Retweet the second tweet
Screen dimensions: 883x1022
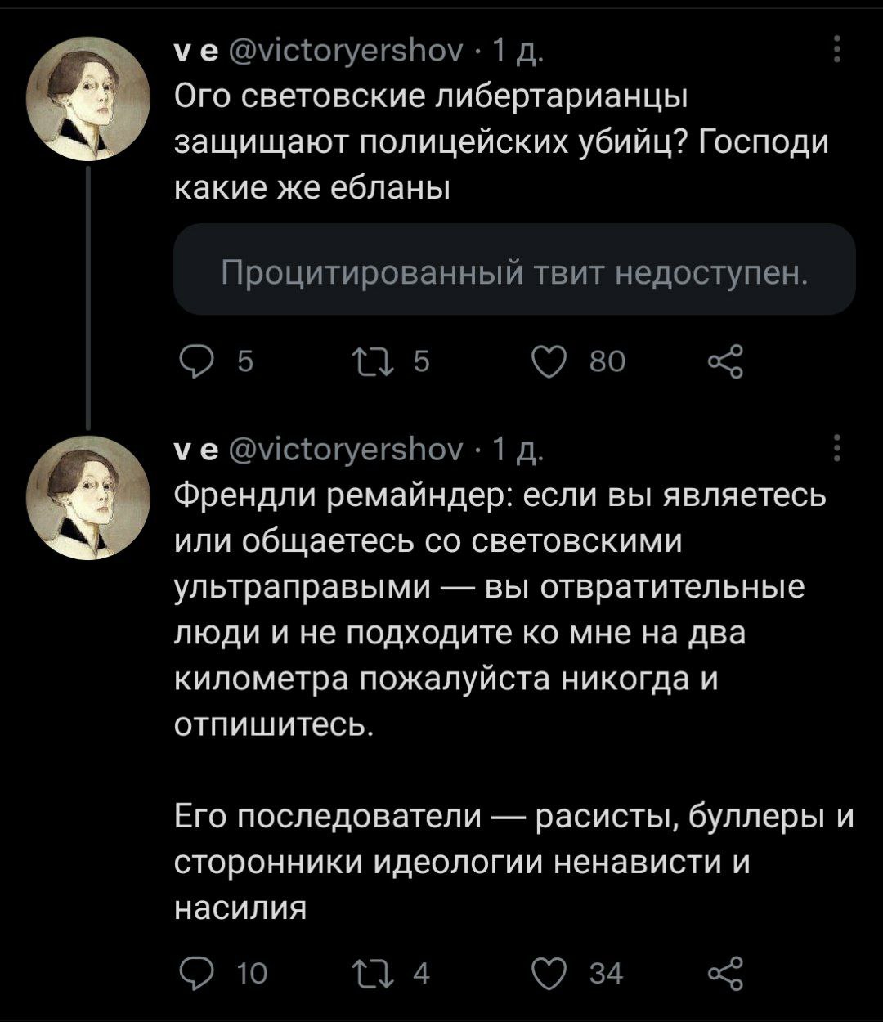[x=362, y=972]
